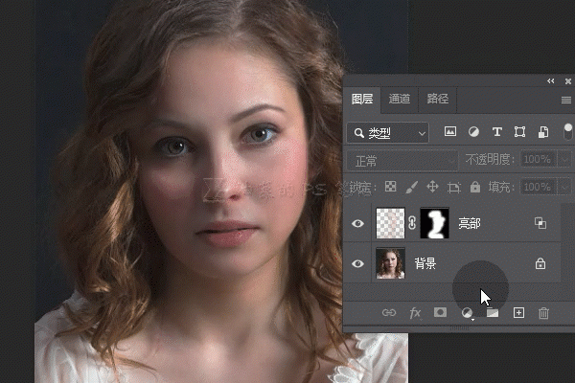Click advanced blending badge on 亮部 layer
This screenshot has width=575, height=383.
tap(540, 223)
